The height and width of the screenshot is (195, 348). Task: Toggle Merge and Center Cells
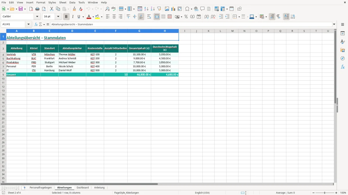(x=157, y=17)
